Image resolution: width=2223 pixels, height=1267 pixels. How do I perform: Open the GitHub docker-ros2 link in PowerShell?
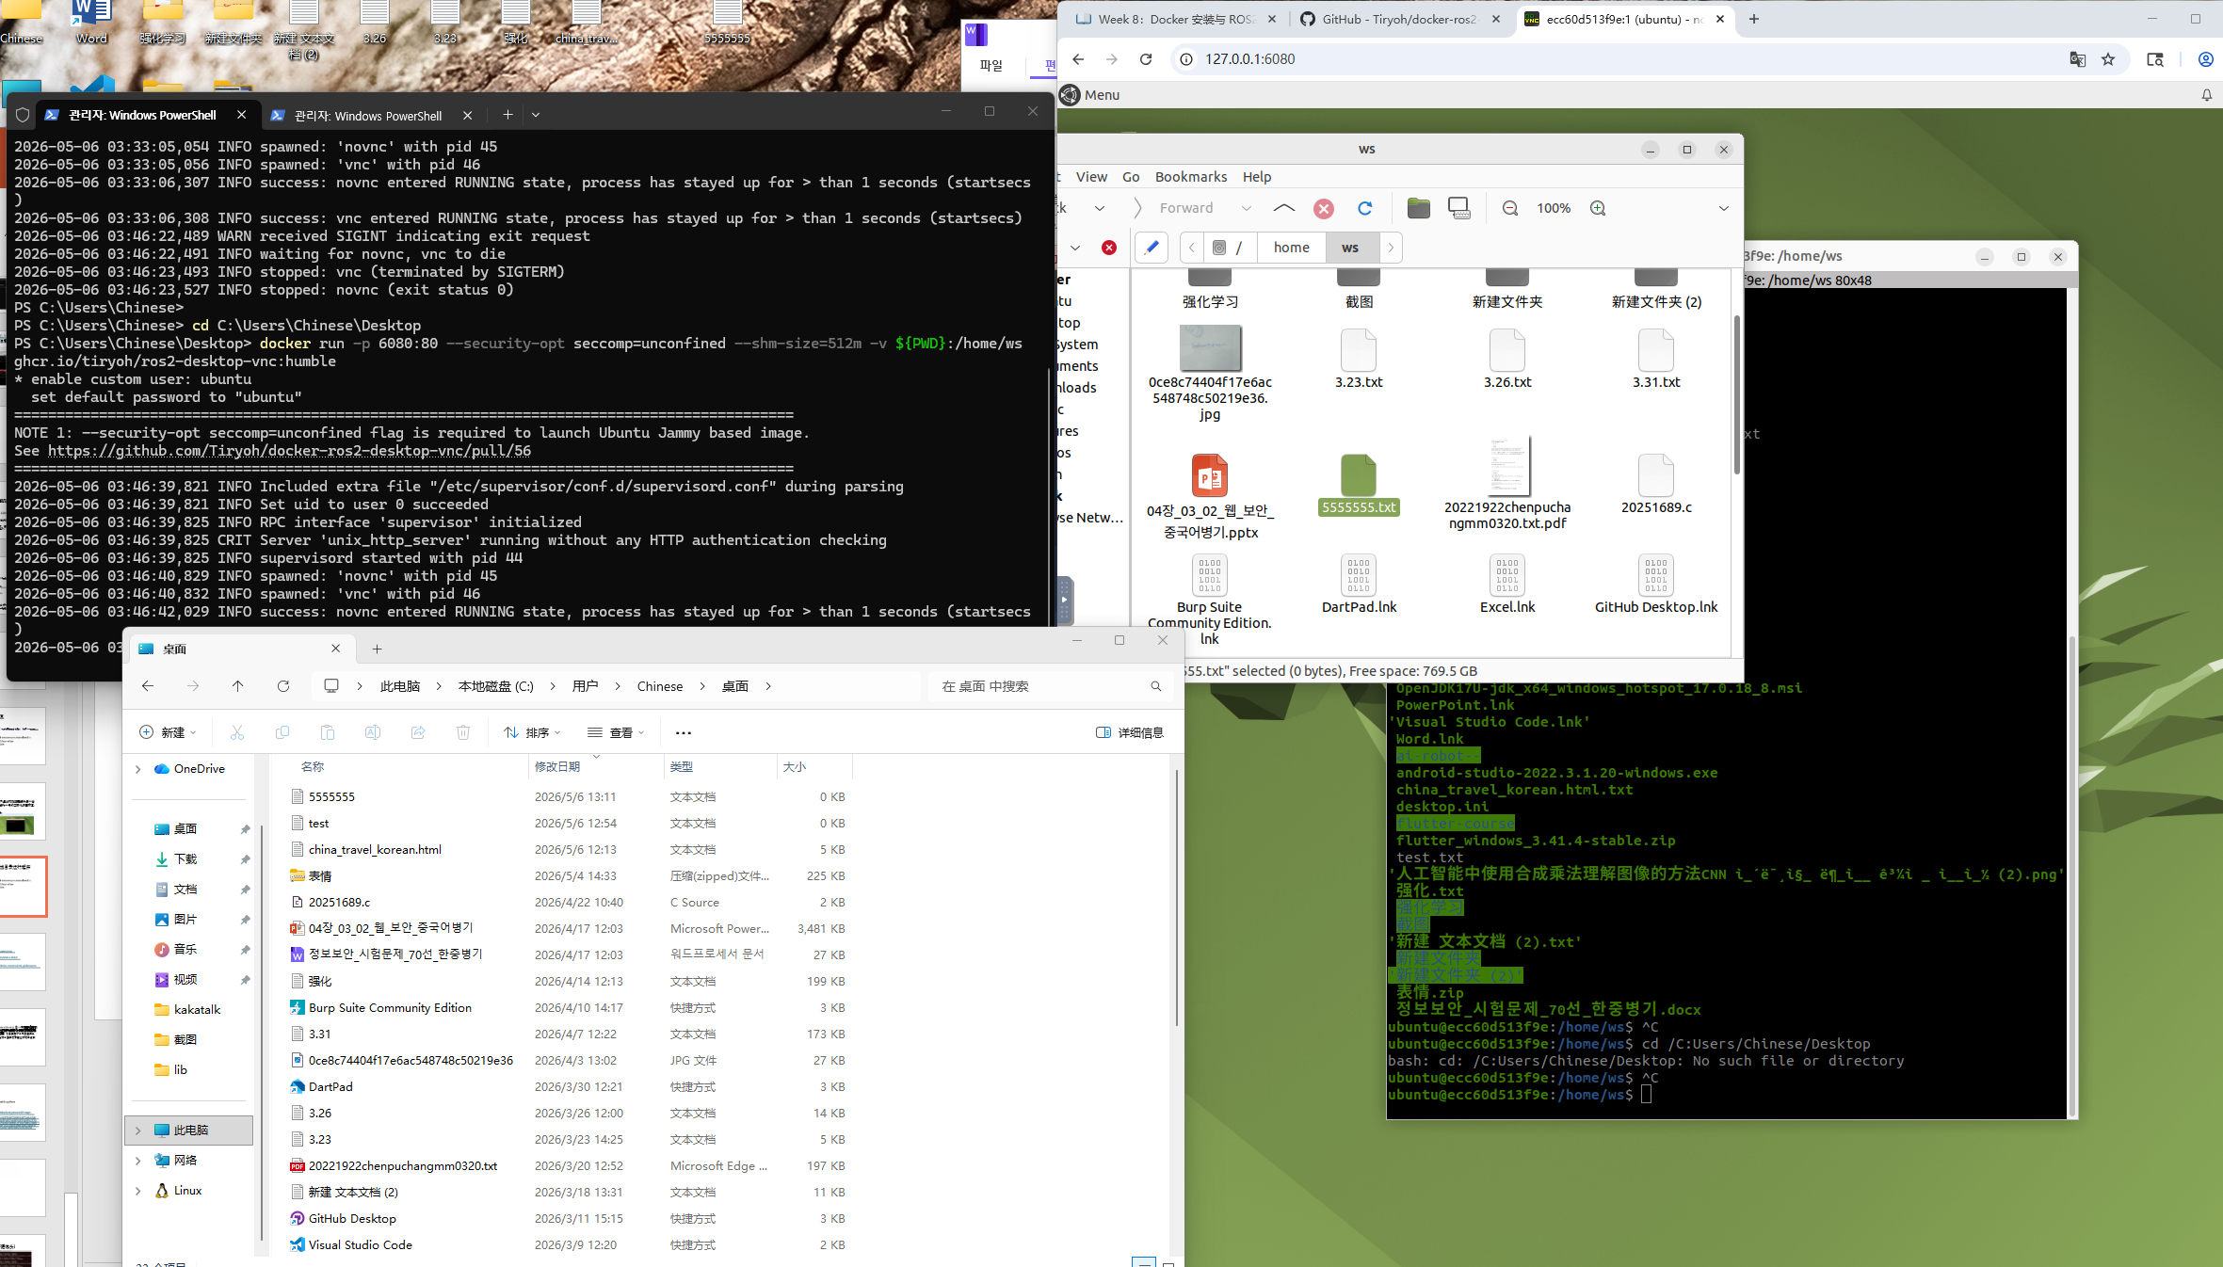(x=289, y=451)
